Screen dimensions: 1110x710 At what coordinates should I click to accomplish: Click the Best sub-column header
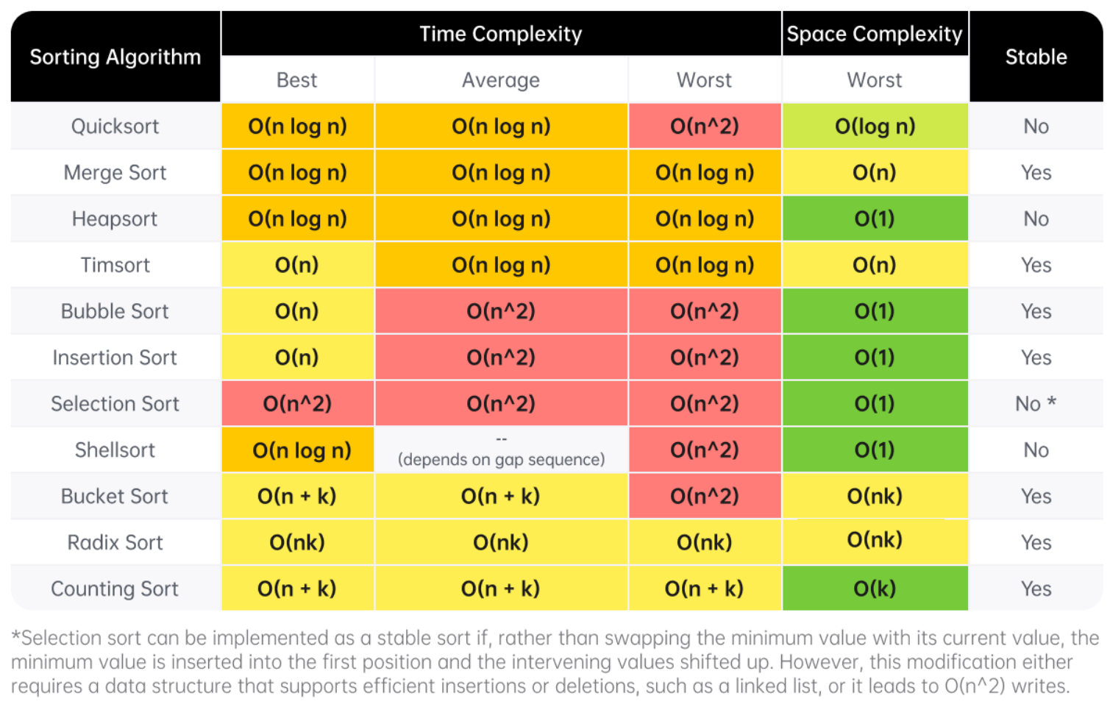297,80
